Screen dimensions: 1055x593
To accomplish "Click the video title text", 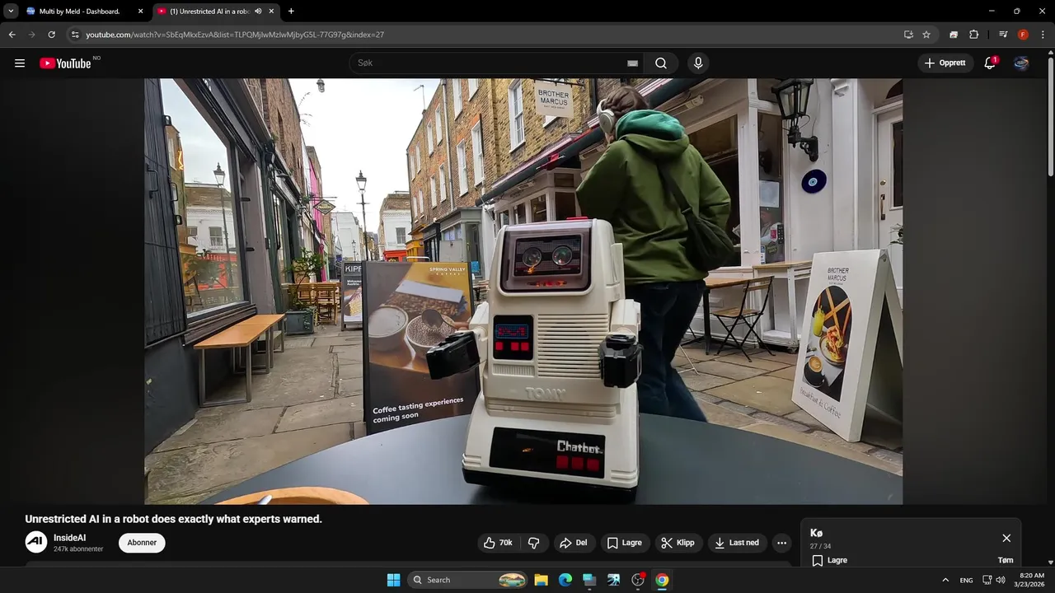I will [x=174, y=519].
